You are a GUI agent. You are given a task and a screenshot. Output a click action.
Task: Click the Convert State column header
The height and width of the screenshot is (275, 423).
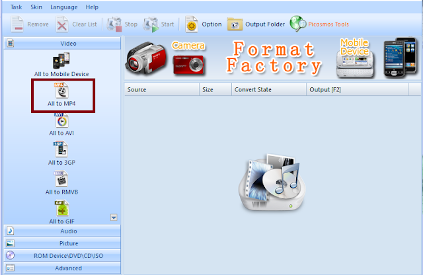click(269, 90)
